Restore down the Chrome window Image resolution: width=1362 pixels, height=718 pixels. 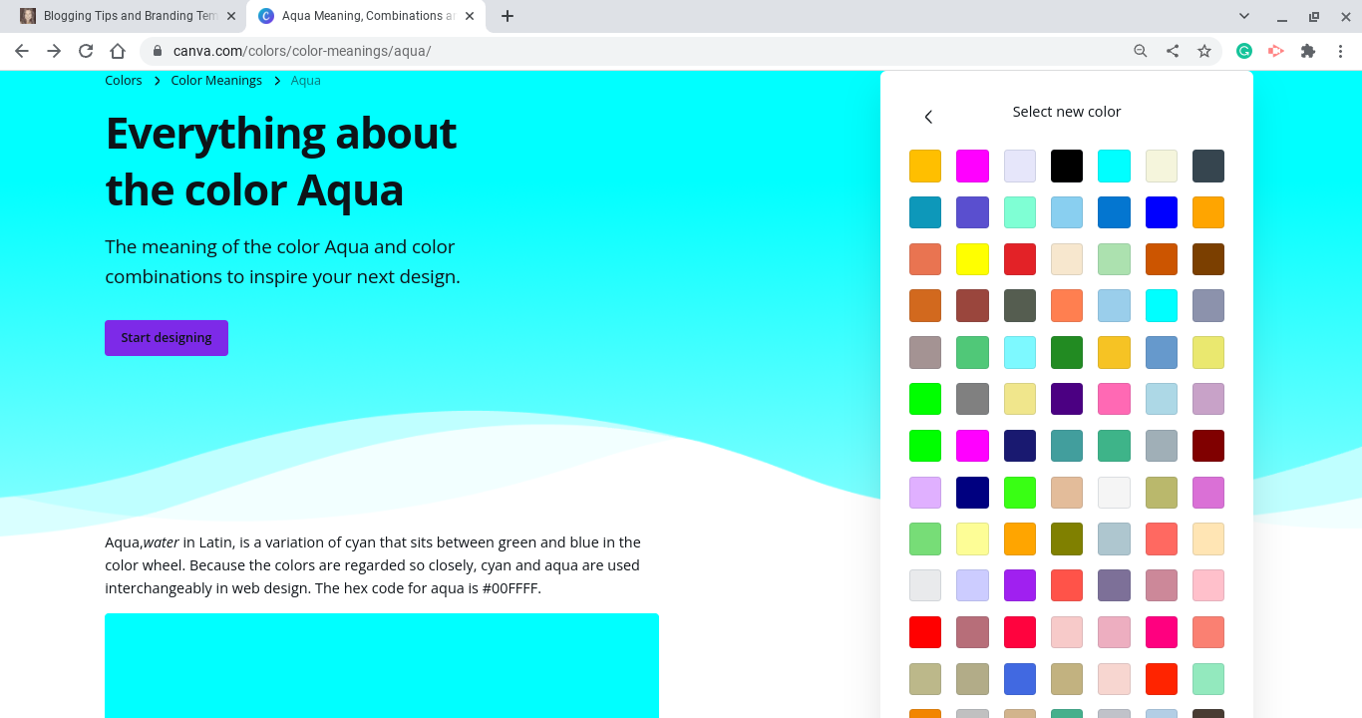click(1314, 16)
